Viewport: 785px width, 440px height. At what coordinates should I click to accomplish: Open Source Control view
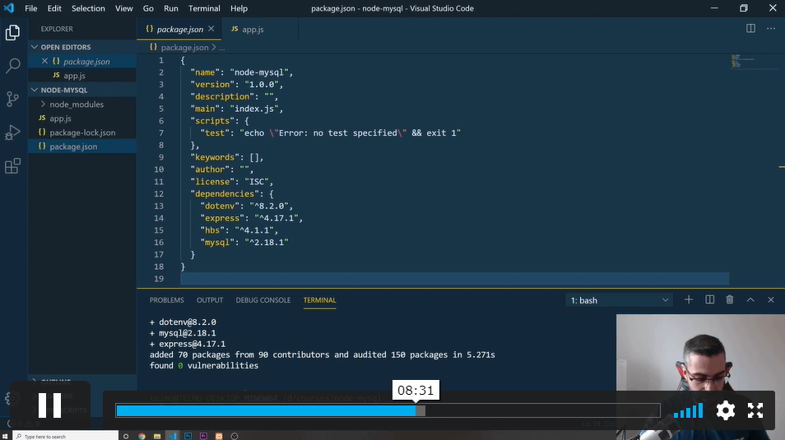click(x=12, y=99)
